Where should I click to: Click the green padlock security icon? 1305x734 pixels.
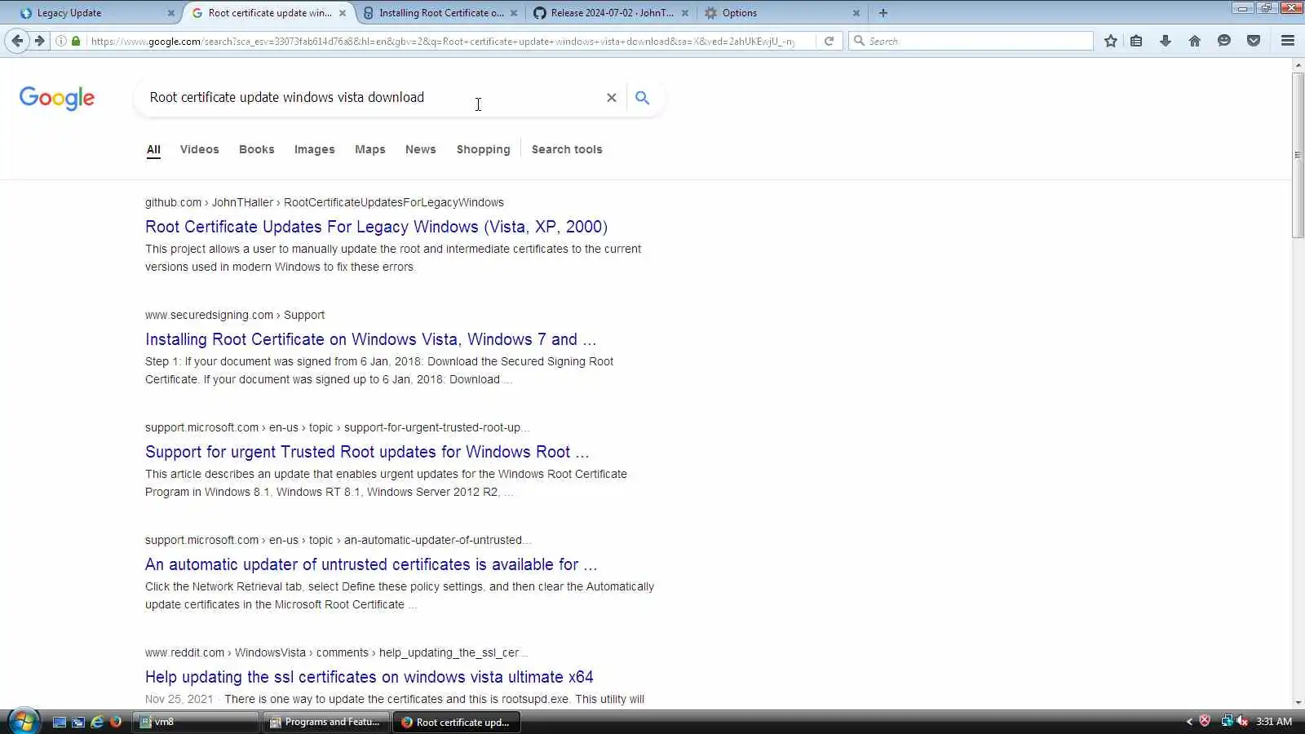[x=76, y=41]
